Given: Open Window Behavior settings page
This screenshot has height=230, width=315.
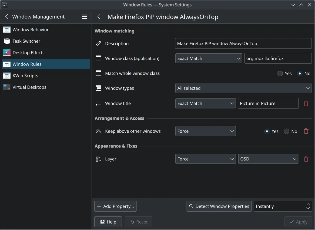Looking at the screenshot, I should pyautogui.click(x=31, y=30).
